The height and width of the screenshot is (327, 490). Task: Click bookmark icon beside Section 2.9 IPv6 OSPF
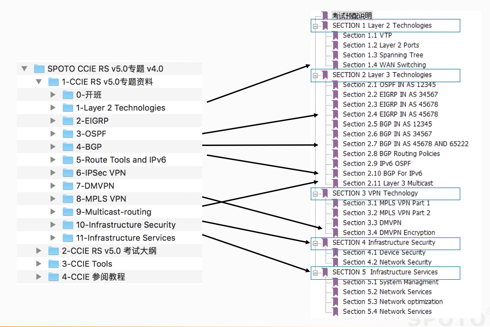tap(335, 163)
